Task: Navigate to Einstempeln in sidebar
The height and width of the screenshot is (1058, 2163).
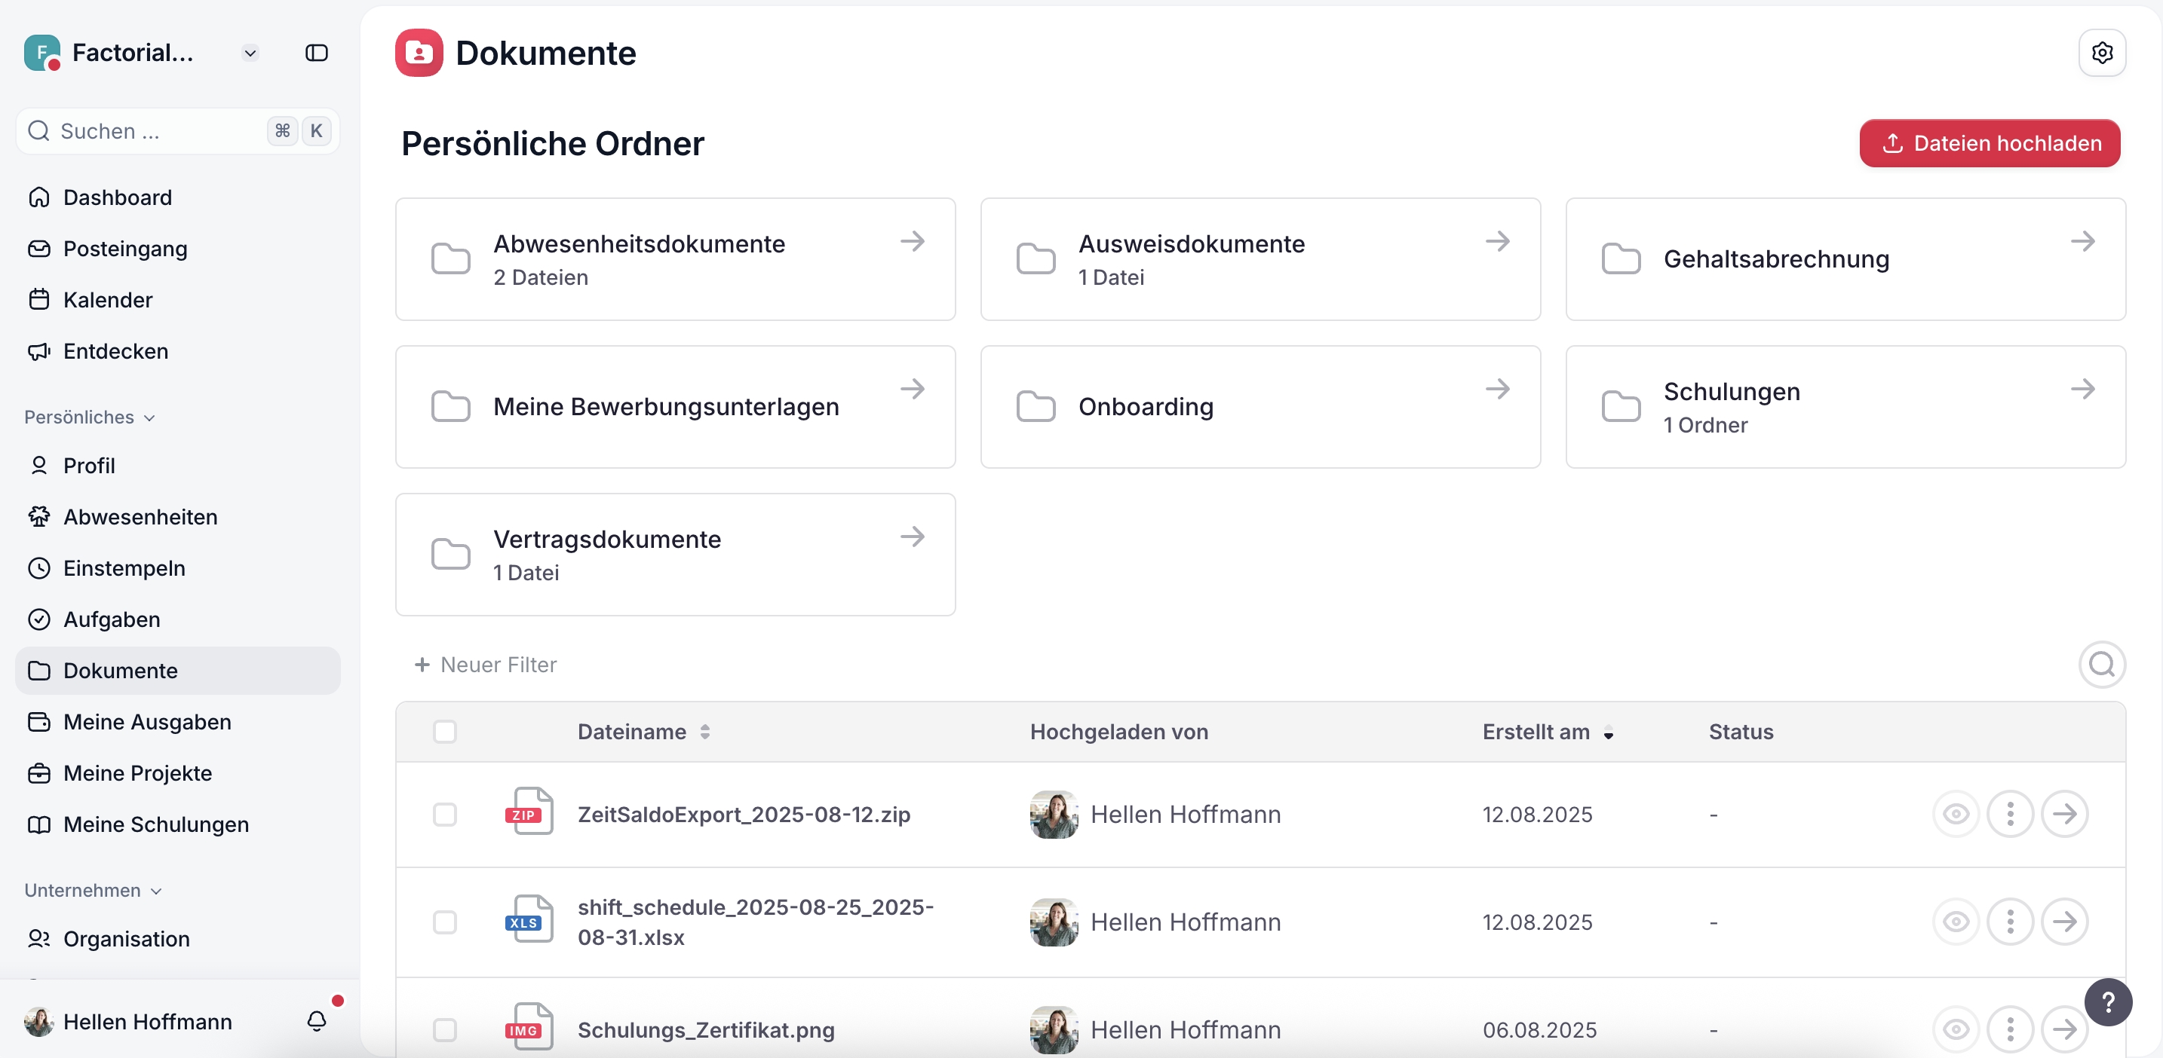Action: 124,568
